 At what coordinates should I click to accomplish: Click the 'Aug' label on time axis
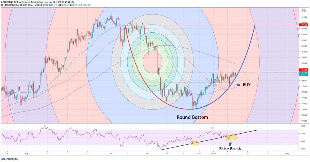tap(287, 153)
